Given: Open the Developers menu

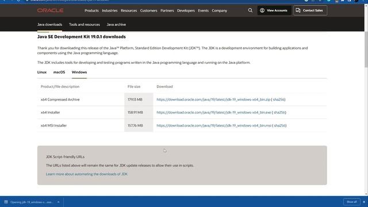Looking at the screenshot, I should (x=186, y=10).
